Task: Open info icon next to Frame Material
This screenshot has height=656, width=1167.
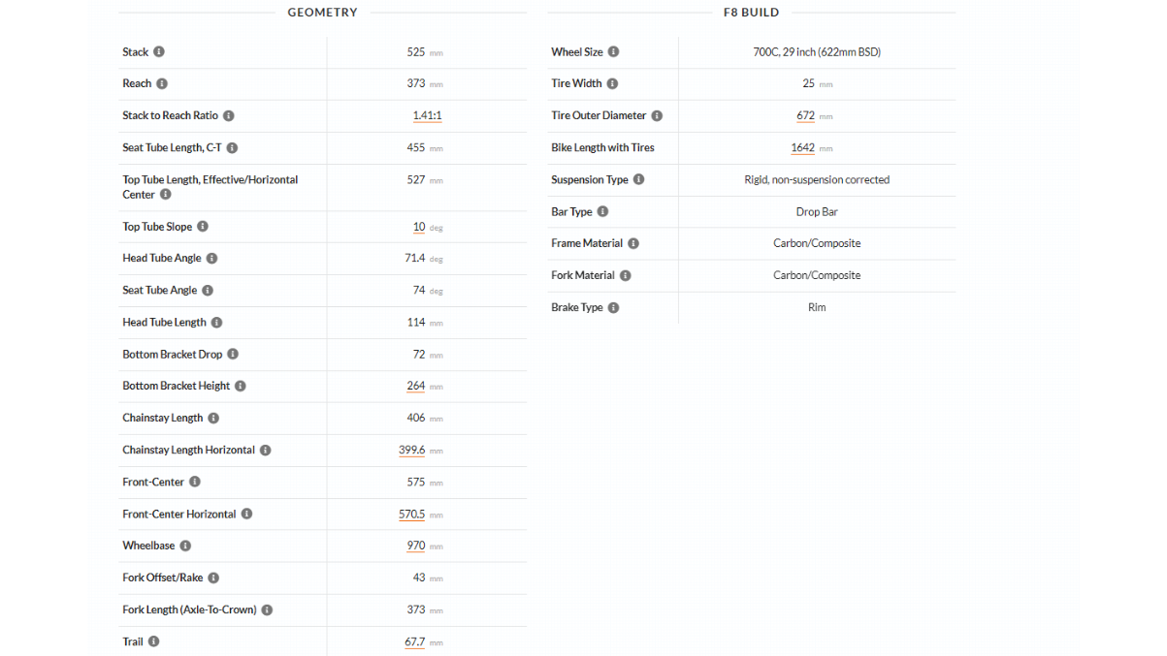Action: point(632,244)
